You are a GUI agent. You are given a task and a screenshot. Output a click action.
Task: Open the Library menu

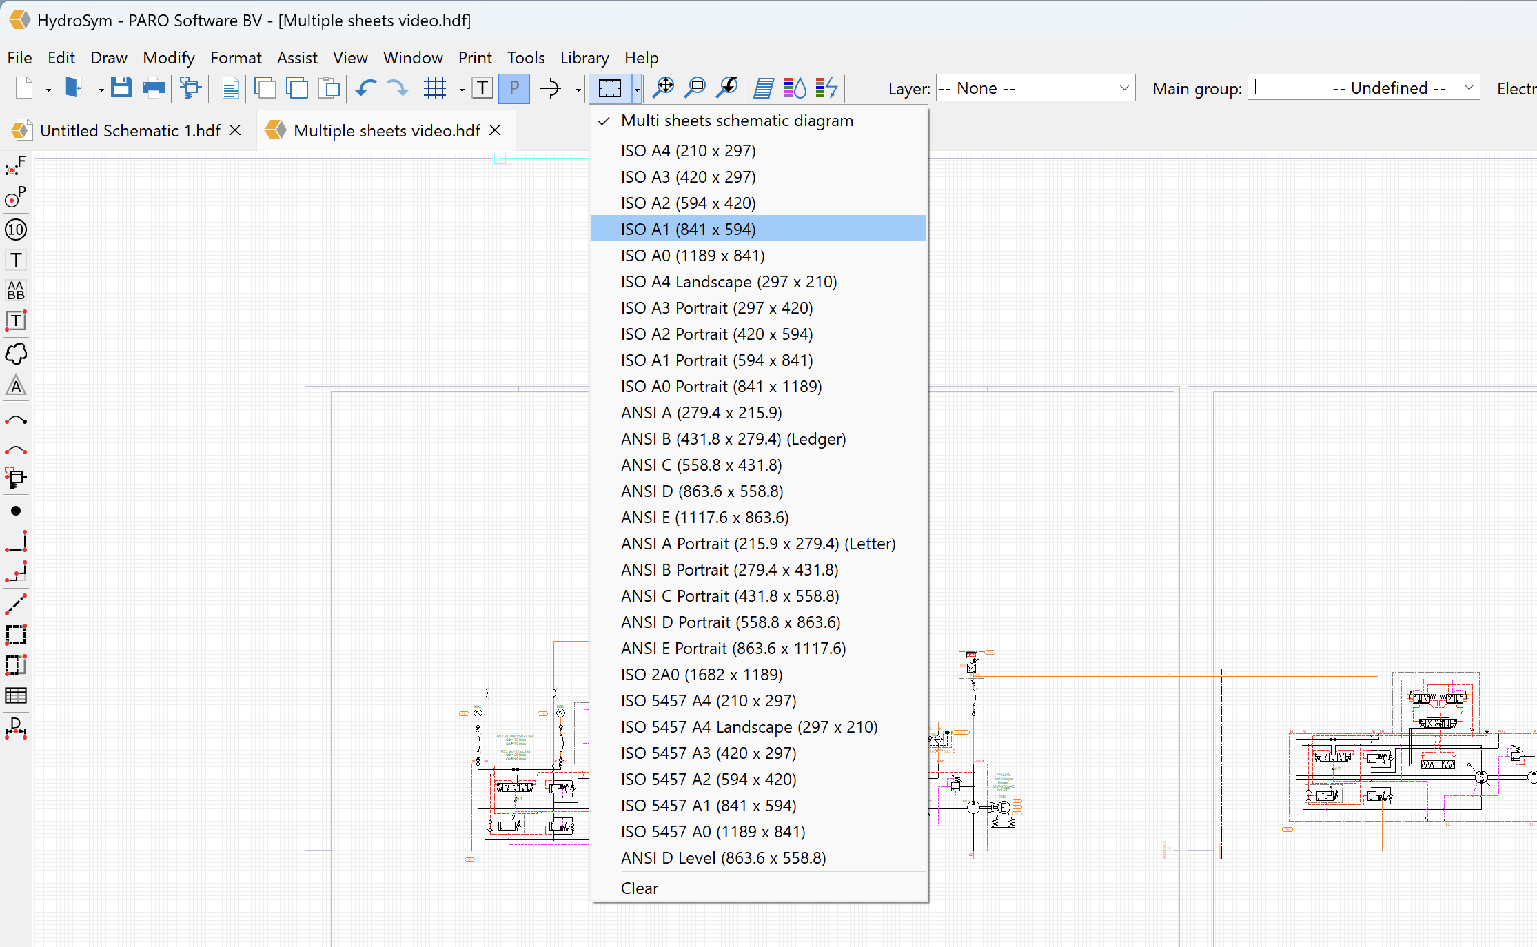pos(584,58)
